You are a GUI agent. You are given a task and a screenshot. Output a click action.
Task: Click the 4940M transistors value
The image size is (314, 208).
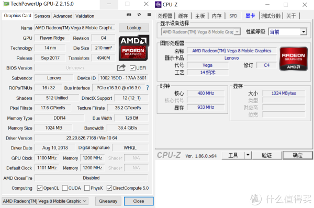click(x=103, y=58)
